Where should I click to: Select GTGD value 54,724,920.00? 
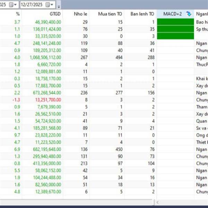click(x=48, y=121)
